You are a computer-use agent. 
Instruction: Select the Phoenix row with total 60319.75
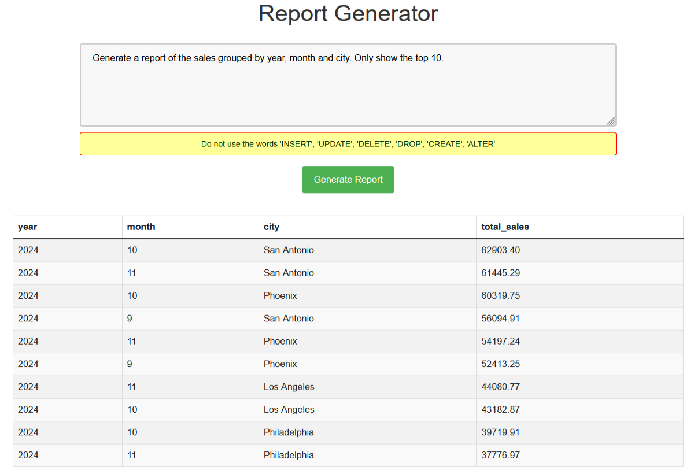click(347, 295)
